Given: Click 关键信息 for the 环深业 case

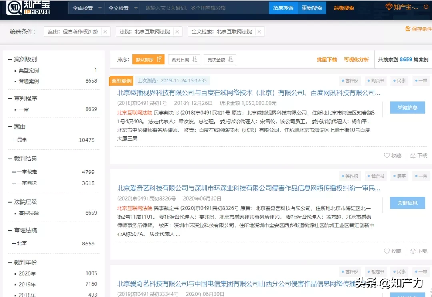Looking at the screenshot, I should (x=408, y=203).
